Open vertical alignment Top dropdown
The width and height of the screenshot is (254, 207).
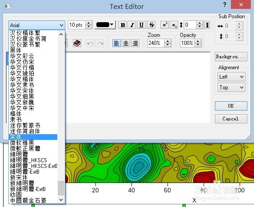tap(231, 88)
